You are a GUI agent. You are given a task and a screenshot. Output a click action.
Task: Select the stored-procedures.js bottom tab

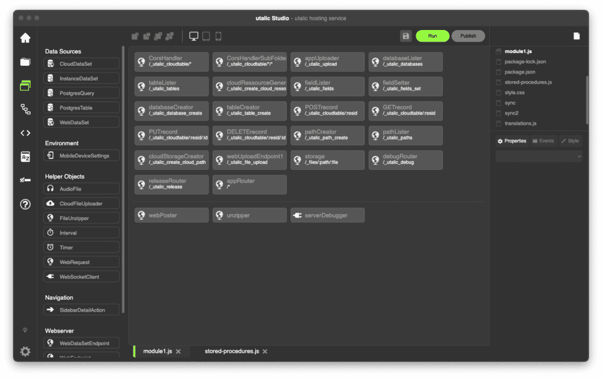pyautogui.click(x=232, y=352)
